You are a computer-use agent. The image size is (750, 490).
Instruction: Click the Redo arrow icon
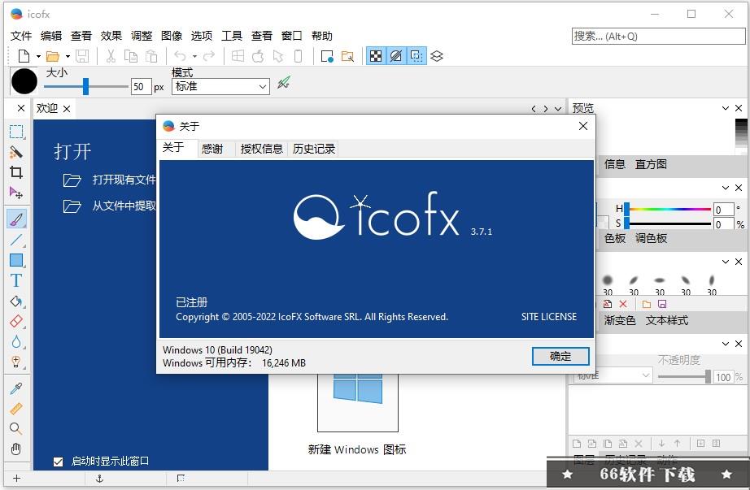point(209,56)
